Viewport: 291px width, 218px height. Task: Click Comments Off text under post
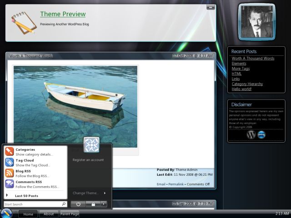tap(198, 184)
